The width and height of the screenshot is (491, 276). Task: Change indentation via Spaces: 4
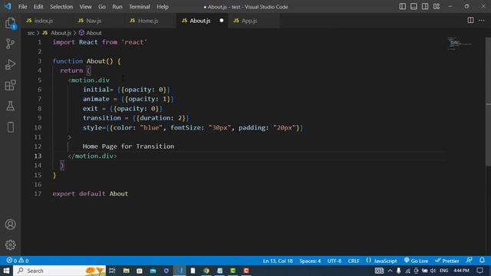tap(310, 261)
